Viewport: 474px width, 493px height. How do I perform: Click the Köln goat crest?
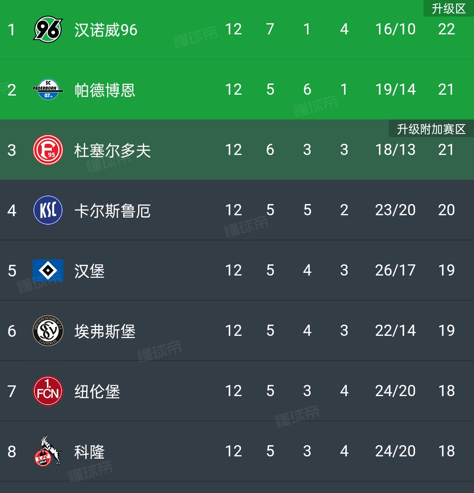click(x=48, y=451)
